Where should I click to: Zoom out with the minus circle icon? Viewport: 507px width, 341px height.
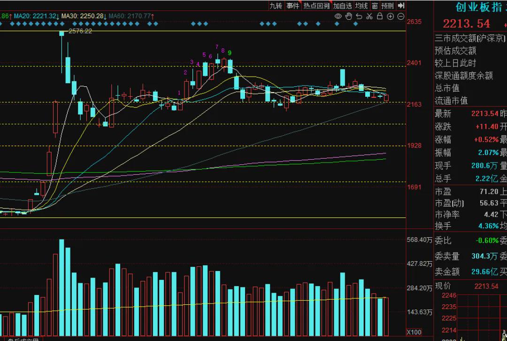click(x=400, y=16)
